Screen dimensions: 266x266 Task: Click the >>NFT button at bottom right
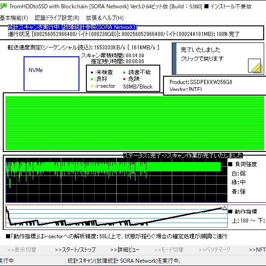pyautogui.click(x=257, y=250)
